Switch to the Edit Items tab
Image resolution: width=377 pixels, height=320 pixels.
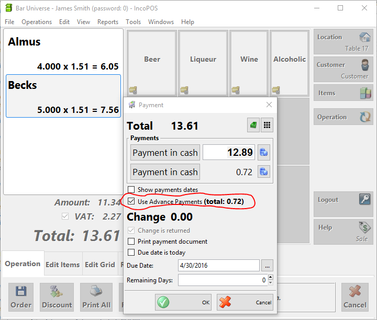(62, 265)
